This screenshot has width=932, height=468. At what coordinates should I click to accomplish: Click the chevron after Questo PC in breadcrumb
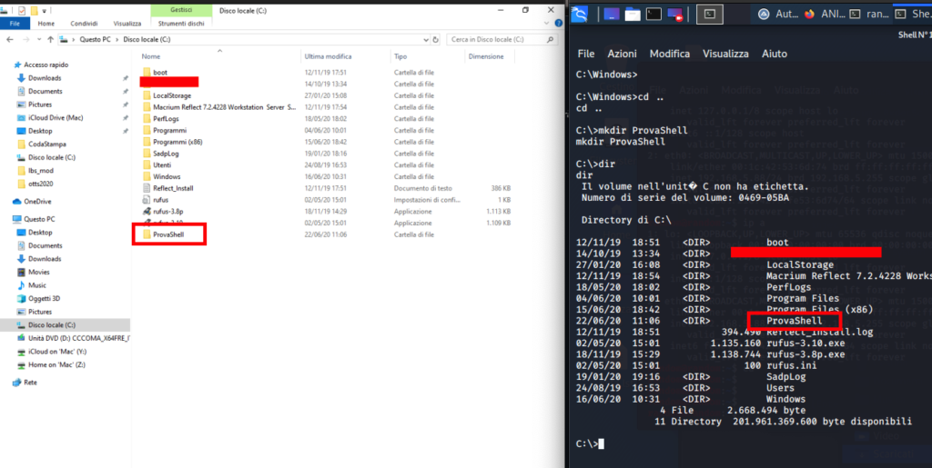119,40
